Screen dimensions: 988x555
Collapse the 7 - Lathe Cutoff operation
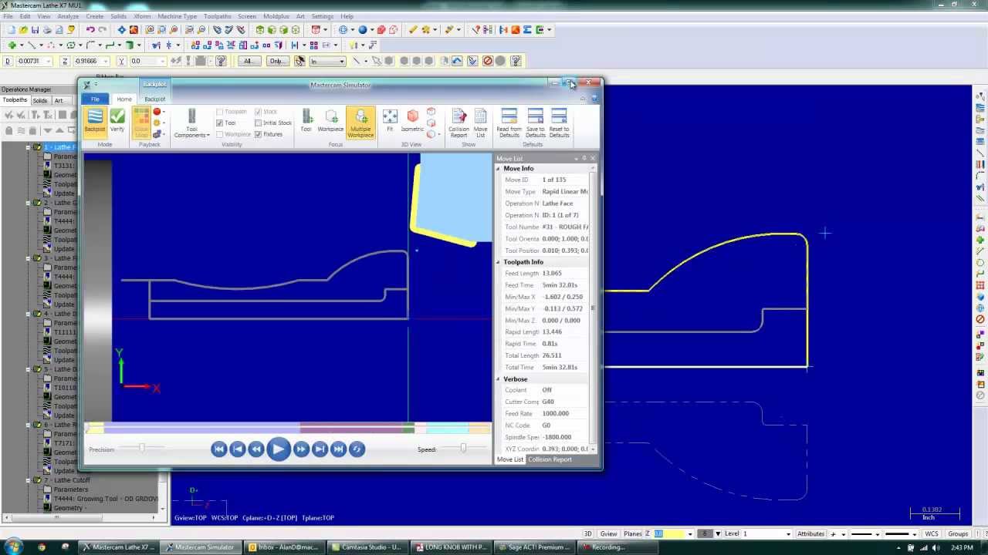pyautogui.click(x=28, y=480)
